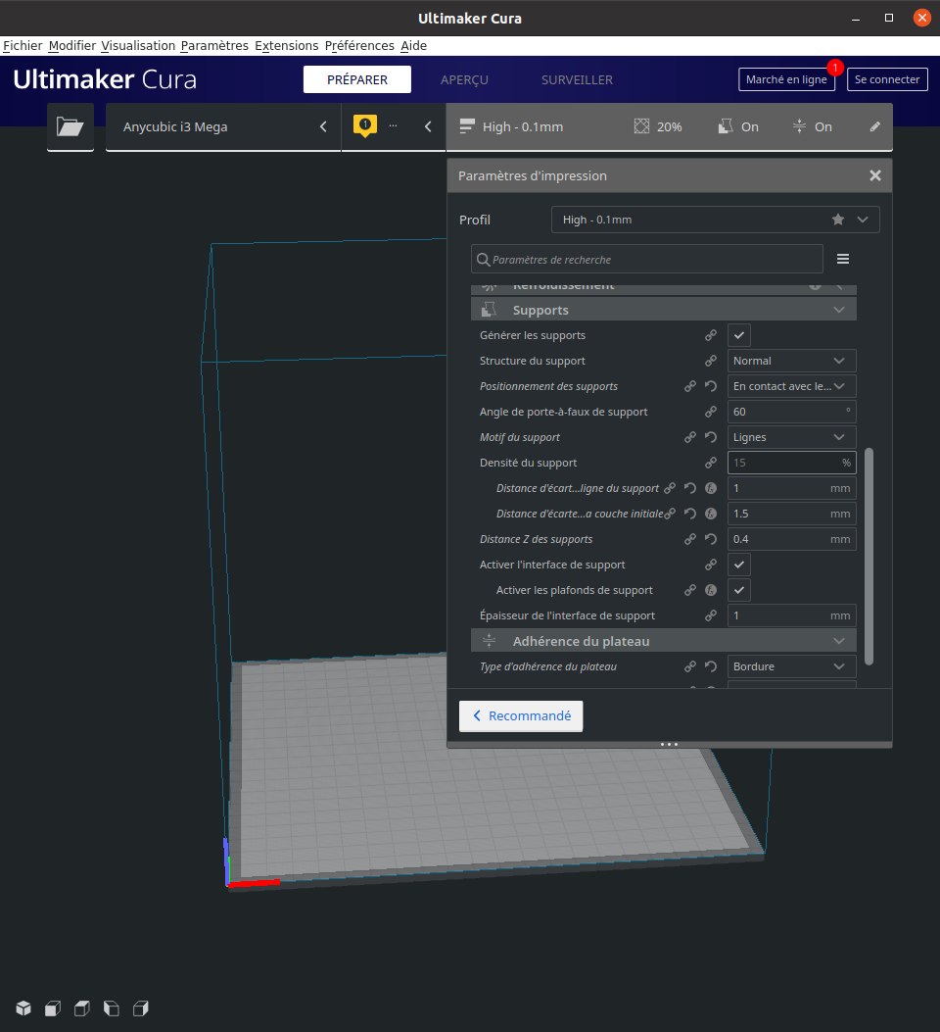Open the Fichier menu
The height and width of the screenshot is (1032, 940).
click(23, 45)
